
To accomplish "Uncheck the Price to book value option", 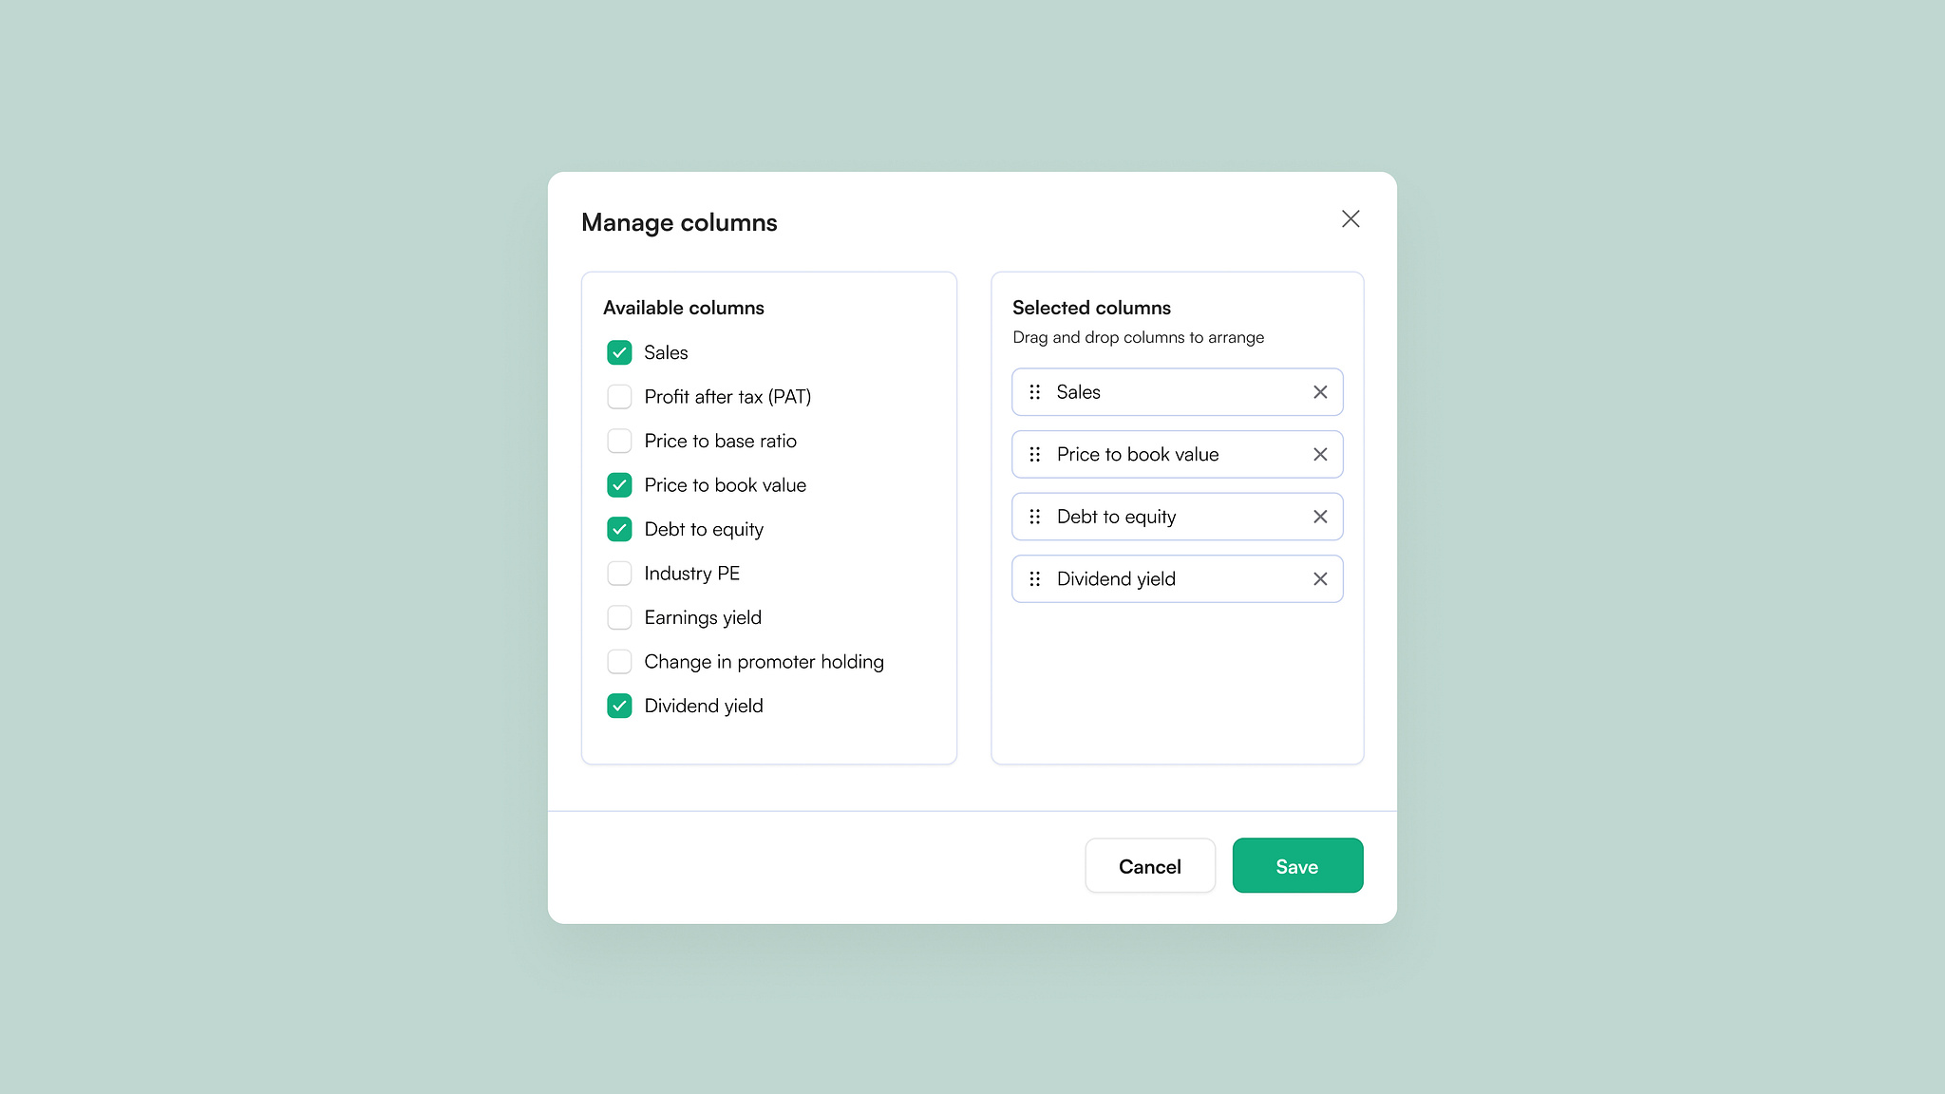I will 619,484.
